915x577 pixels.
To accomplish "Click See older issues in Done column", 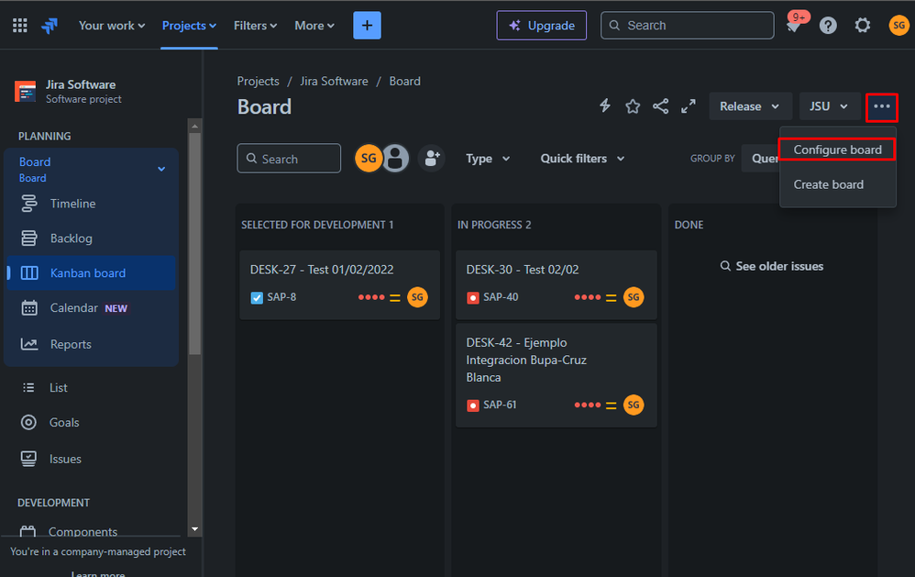I will pyautogui.click(x=772, y=266).
